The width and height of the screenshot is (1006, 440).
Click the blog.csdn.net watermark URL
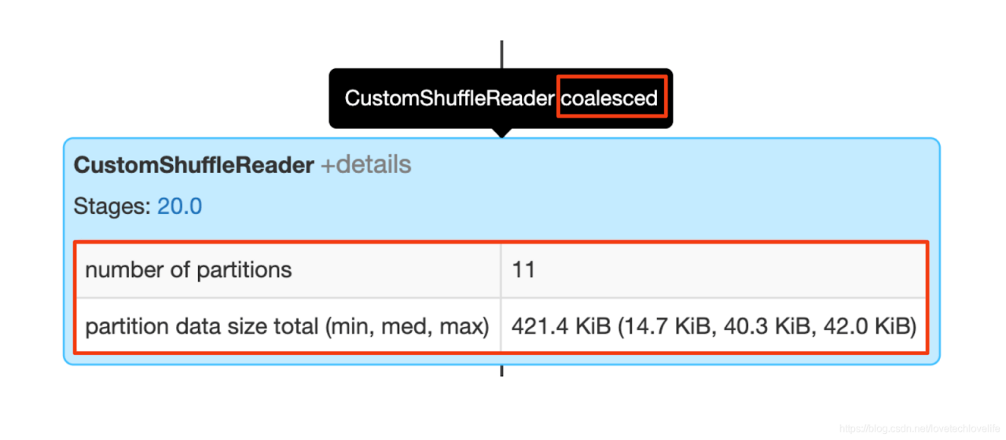point(920,429)
